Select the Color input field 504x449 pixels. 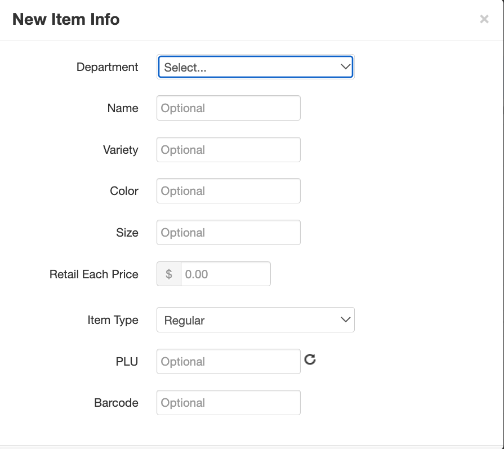pos(229,191)
